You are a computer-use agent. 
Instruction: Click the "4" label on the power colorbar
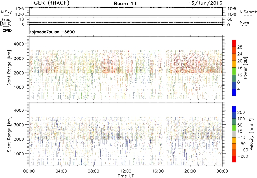pyautogui.click(x=239, y=89)
